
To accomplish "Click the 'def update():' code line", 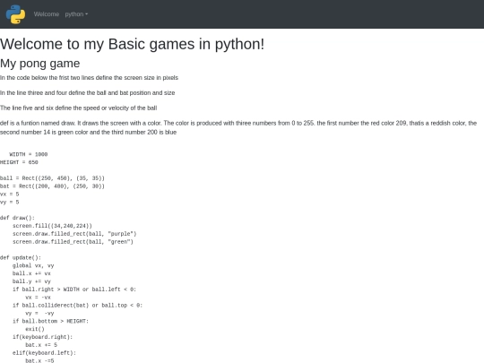I will (21, 258).
